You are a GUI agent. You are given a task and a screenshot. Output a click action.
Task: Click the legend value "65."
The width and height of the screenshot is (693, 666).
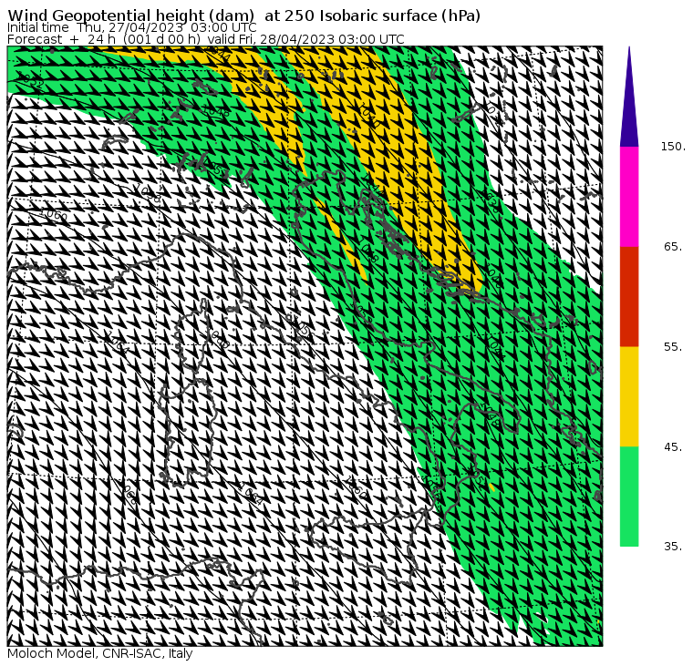point(674,246)
